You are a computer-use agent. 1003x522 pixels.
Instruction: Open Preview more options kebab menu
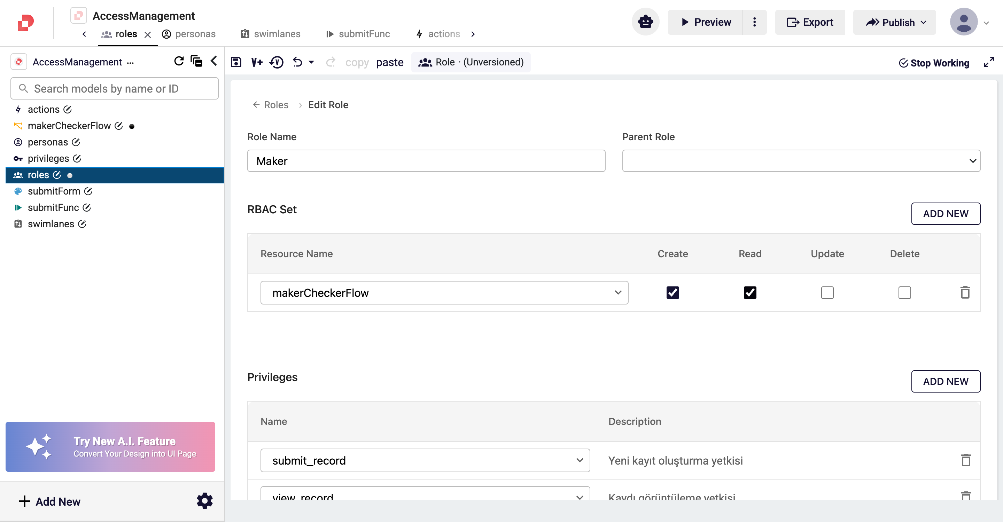coord(754,22)
